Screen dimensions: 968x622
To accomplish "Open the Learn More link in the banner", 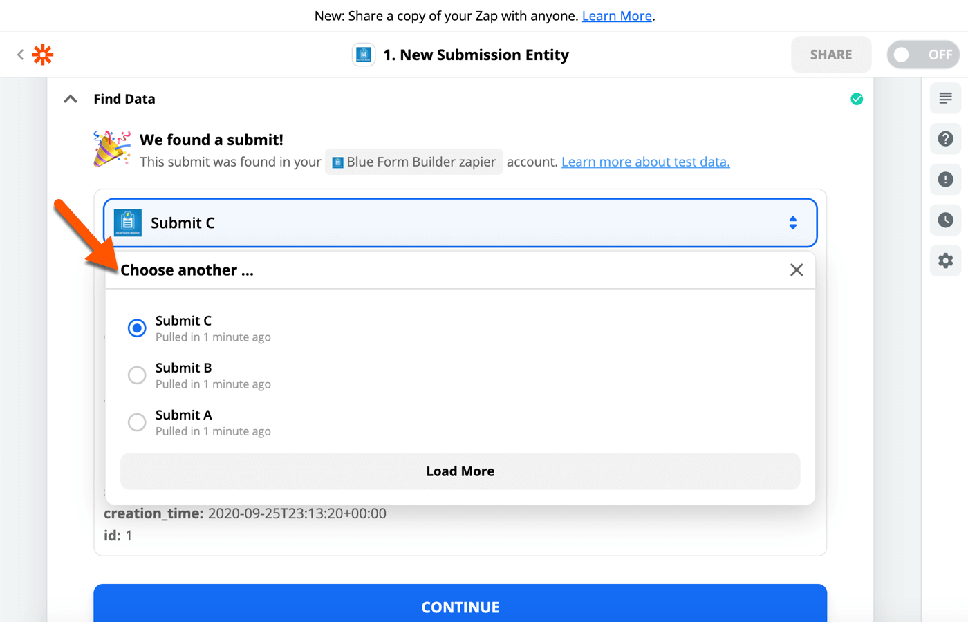I will pos(616,15).
